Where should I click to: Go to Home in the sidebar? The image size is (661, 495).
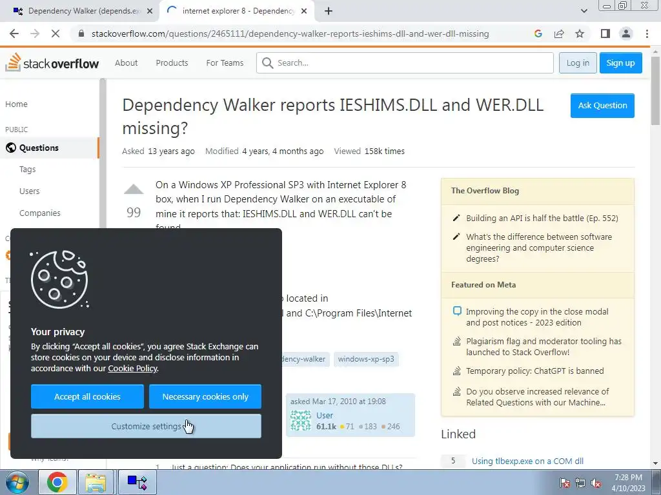pos(16,104)
